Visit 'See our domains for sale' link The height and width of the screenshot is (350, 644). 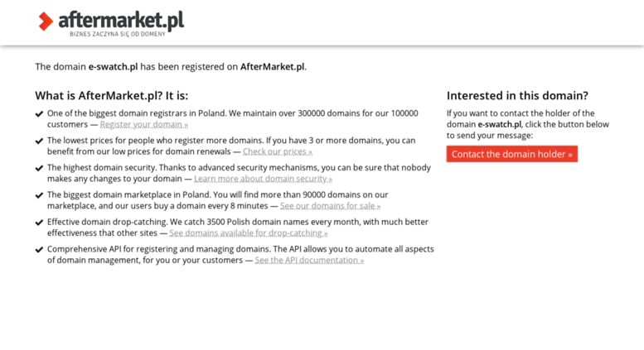click(330, 206)
